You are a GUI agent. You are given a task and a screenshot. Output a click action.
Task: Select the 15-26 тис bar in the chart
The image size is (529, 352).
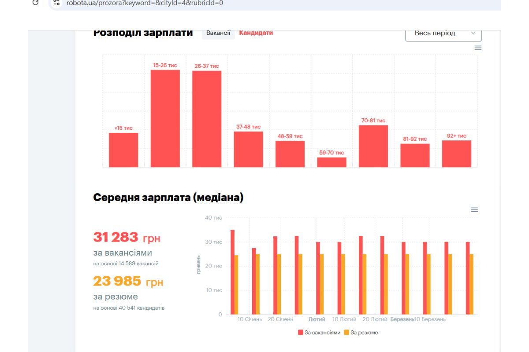[166, 119]
